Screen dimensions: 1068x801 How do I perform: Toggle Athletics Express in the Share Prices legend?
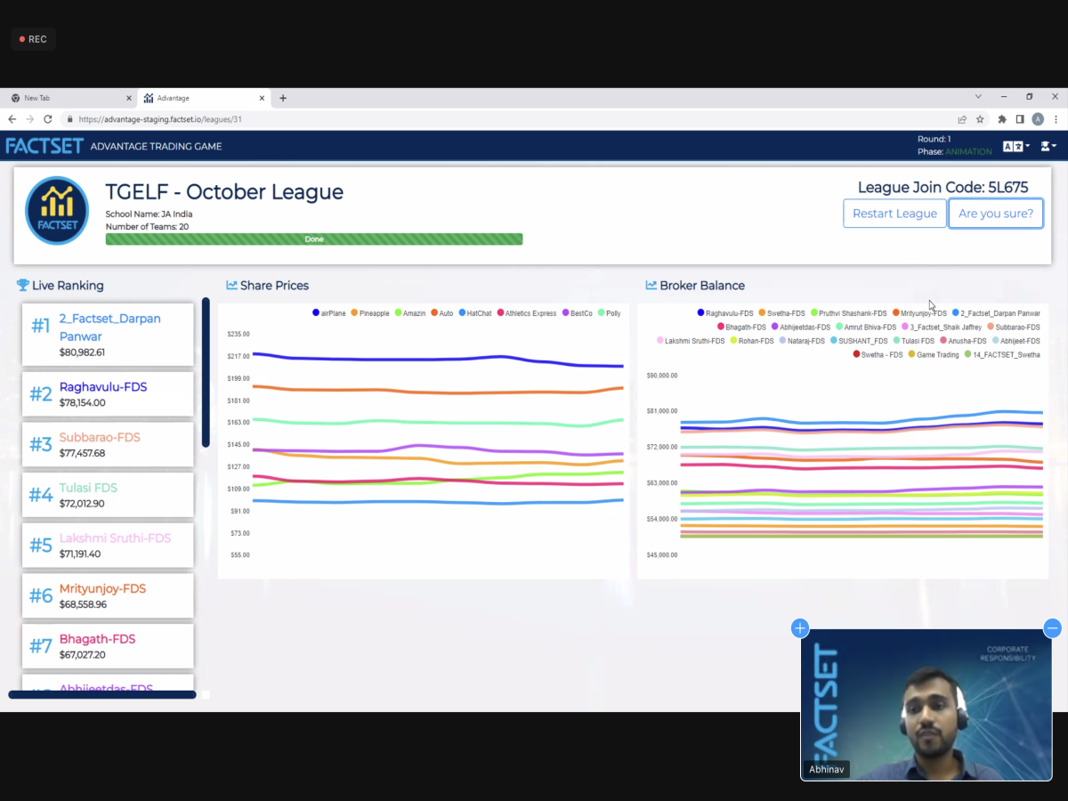[527, 313]
